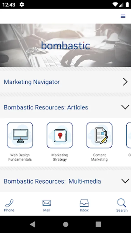Viewport: 131px width, 233px height.
Task: Open Marketing Navigator right arrow
Action: [125, 82]
